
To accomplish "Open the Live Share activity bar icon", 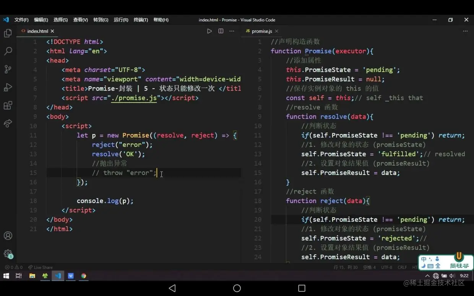I will click(x=8, y=123).
